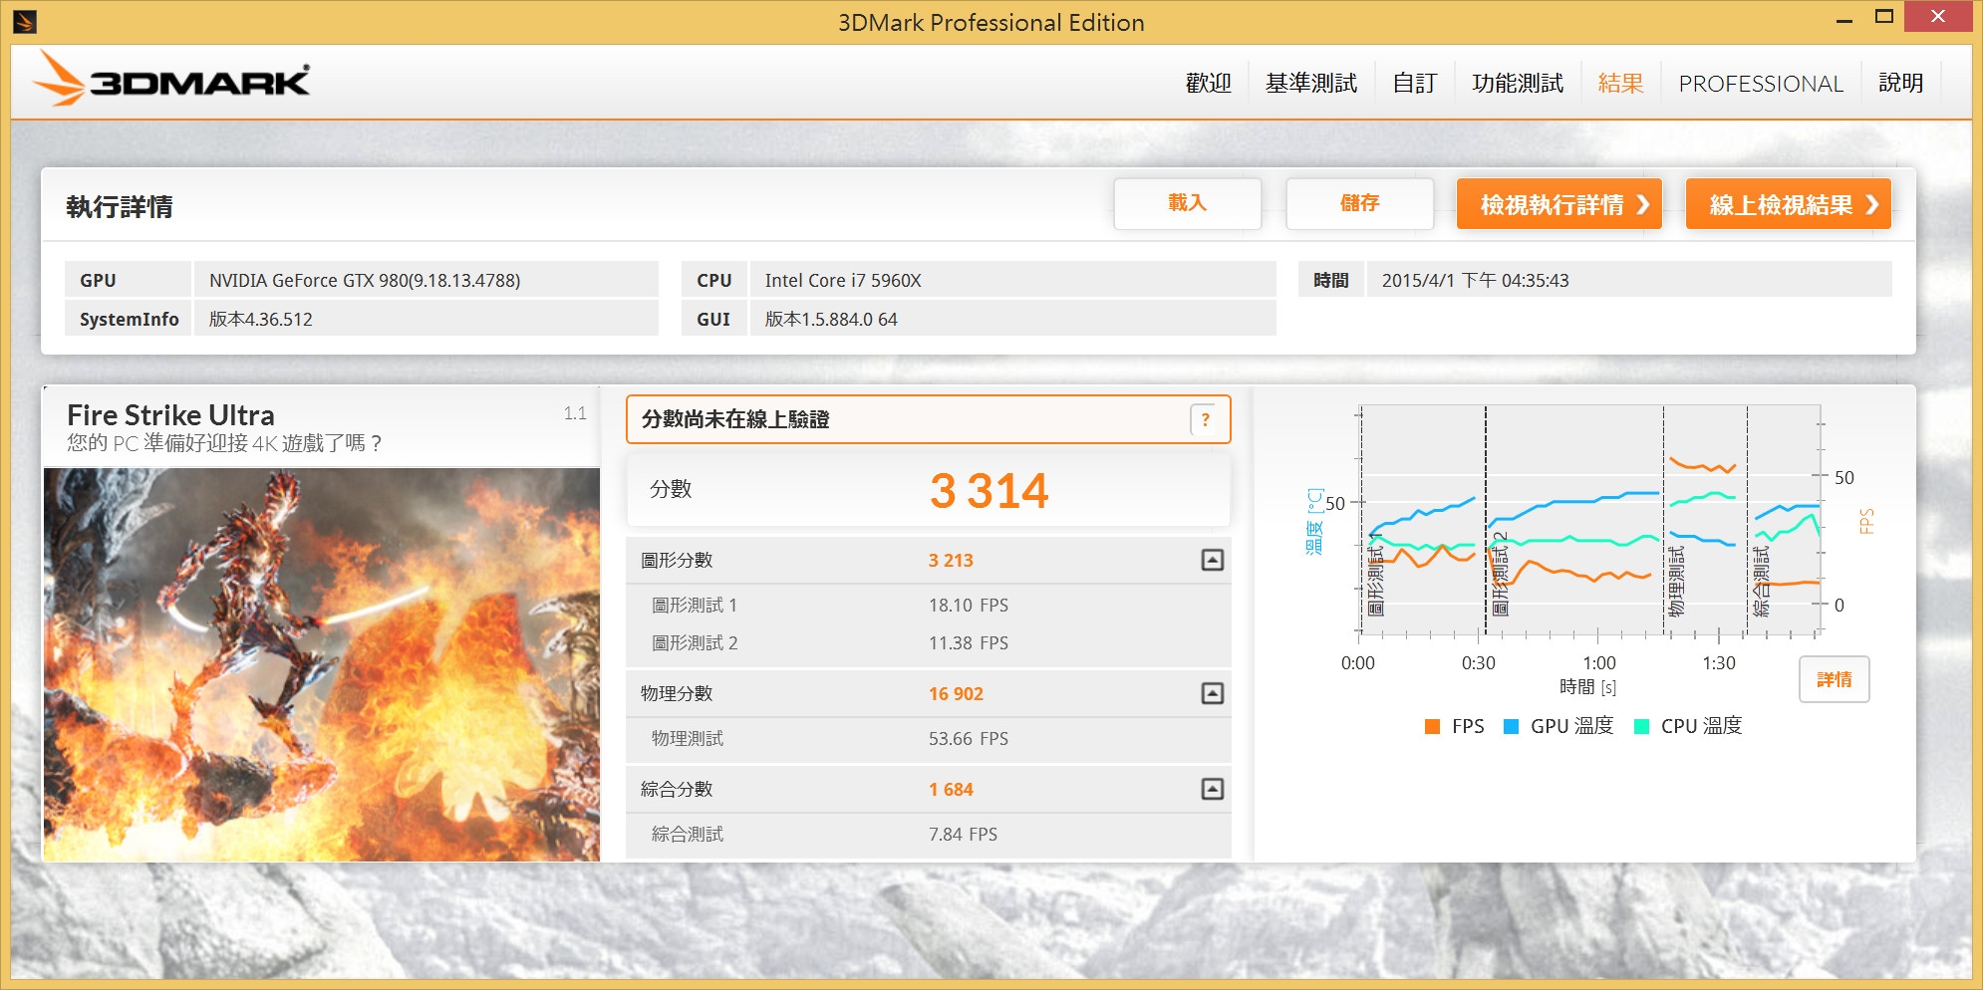This screenshot has width=1983, height=990.
Task: Open 檢視執行詳情 button
Action: pyautogui.click(x=1558, y=204)
